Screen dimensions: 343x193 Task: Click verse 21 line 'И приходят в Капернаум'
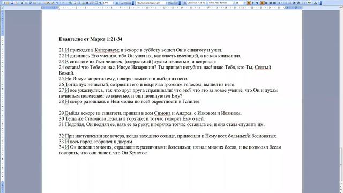pyautogui.click(x=140, y=50)
